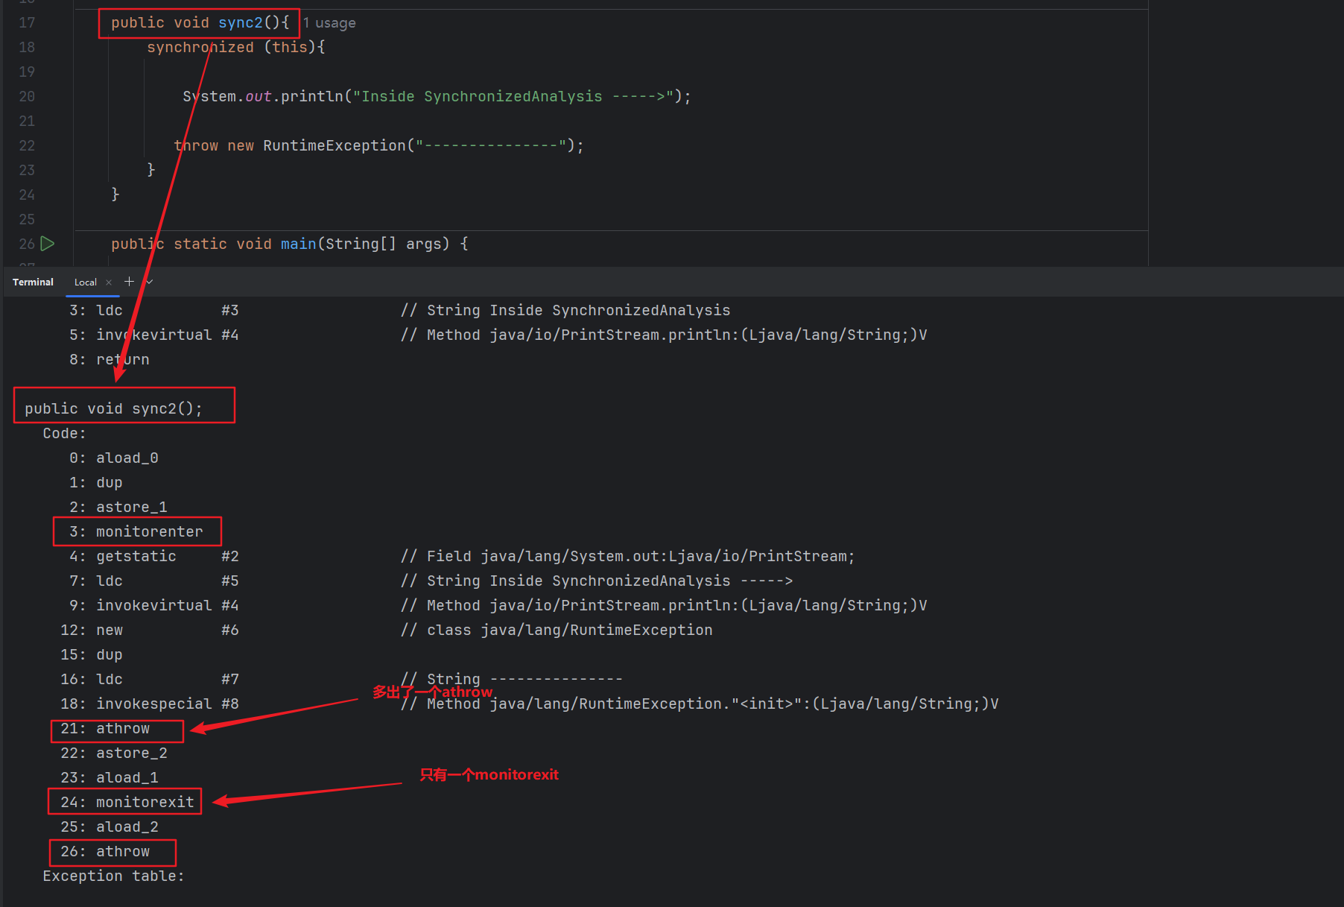
Task: Open the '1 usage' hint for sync2
Action: (329, 23)
